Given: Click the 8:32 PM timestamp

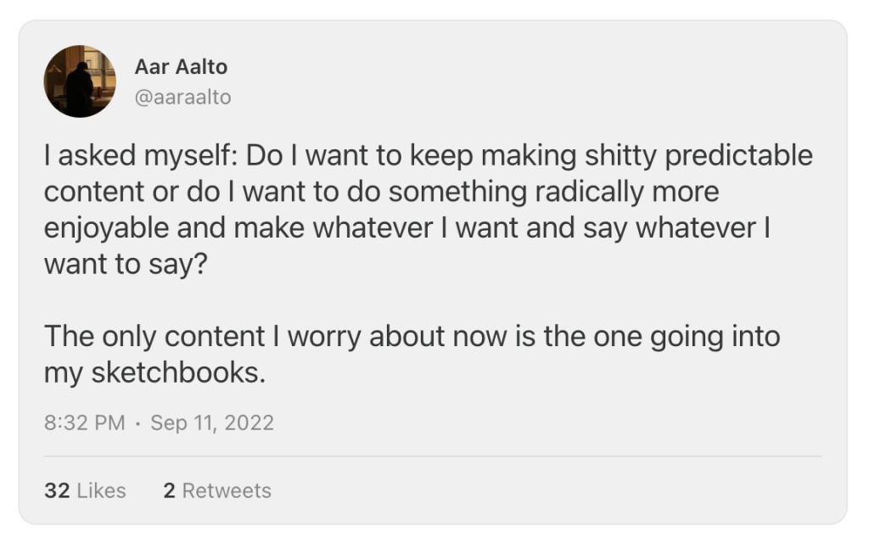Looking at the screenshot, I should point(84,423).
